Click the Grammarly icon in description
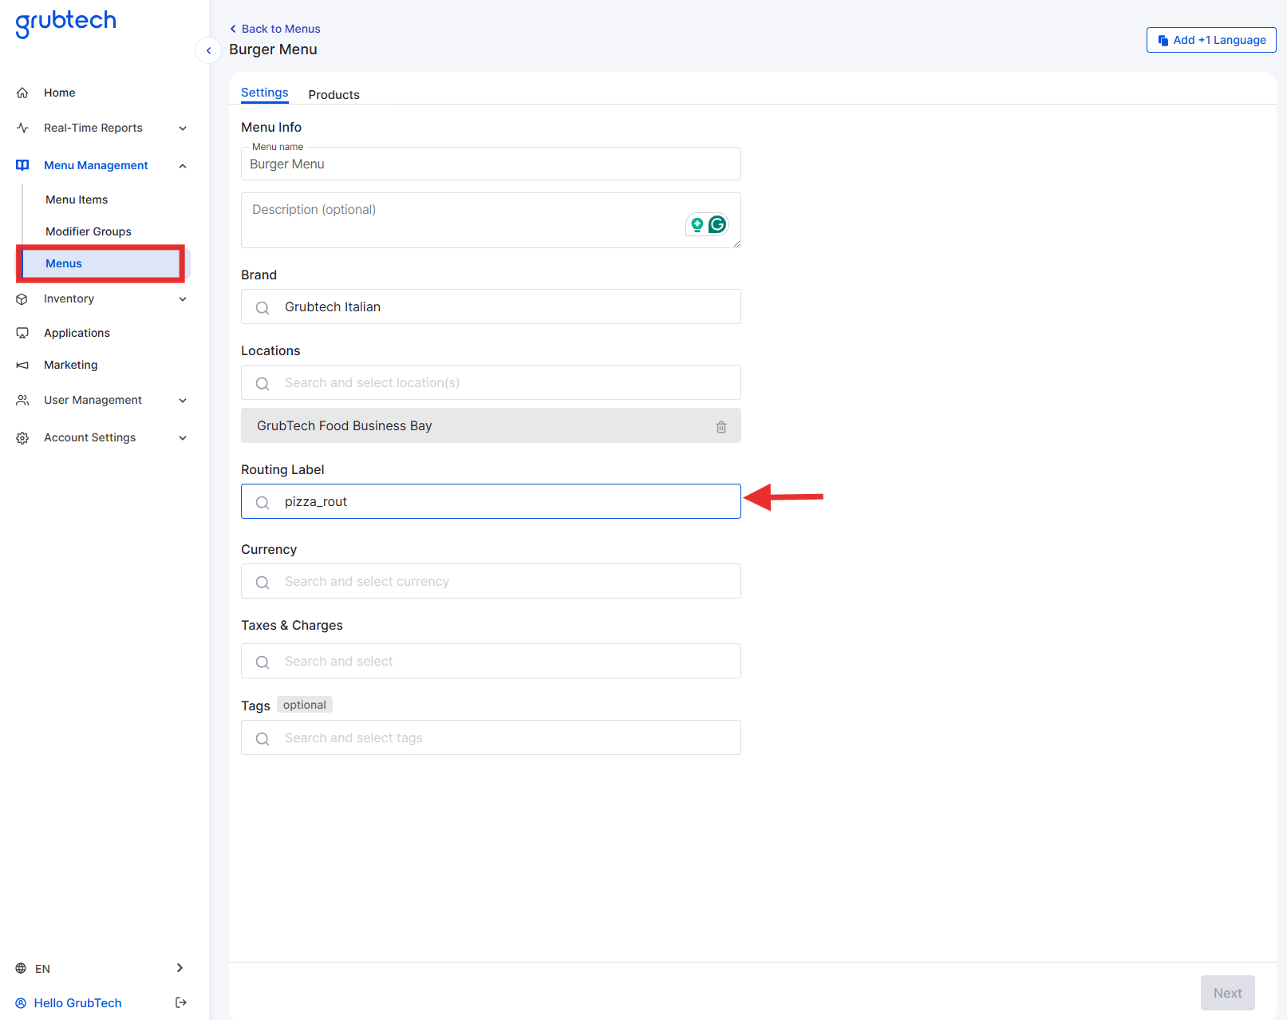 [717, 225]
